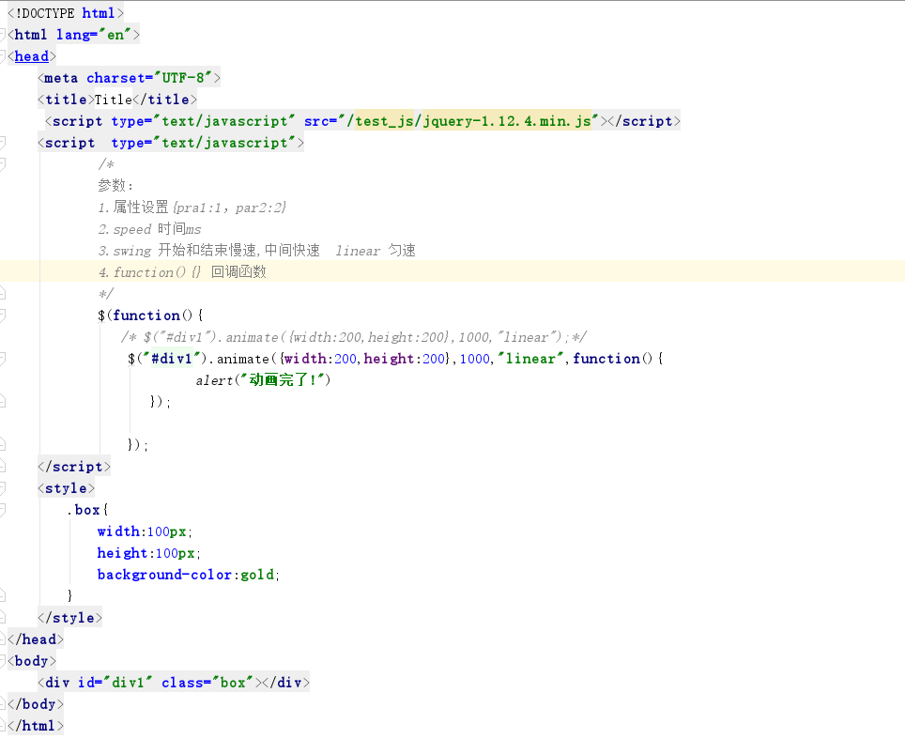
Task: Click comment line starting '3.swing 开始和结束慢速'
Action: click(x=257, y=251)
